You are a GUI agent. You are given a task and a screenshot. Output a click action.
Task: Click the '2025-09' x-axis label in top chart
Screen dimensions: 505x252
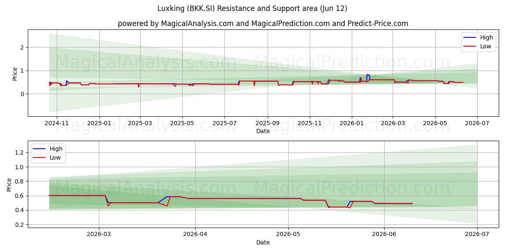click(x=268, y=123)
